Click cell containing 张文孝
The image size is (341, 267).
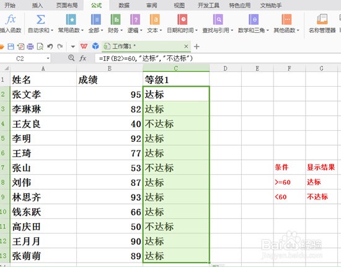(43, 94)
